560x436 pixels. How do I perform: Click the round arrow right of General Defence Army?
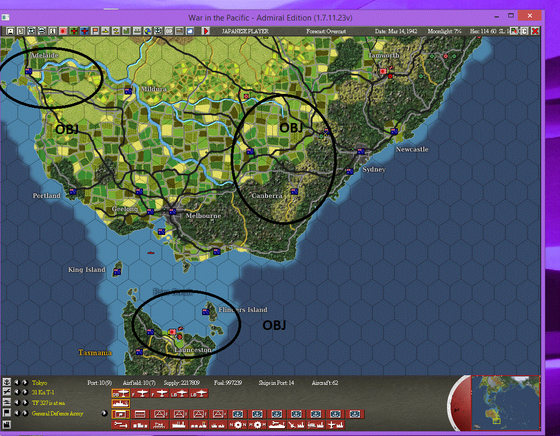(x=105, y=413)
